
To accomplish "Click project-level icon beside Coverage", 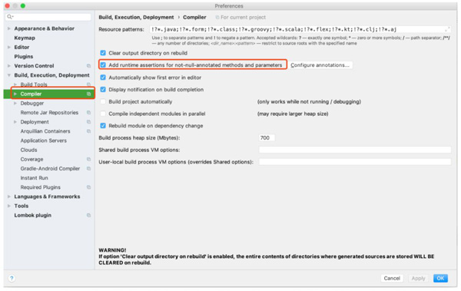I will pos(88,159).
